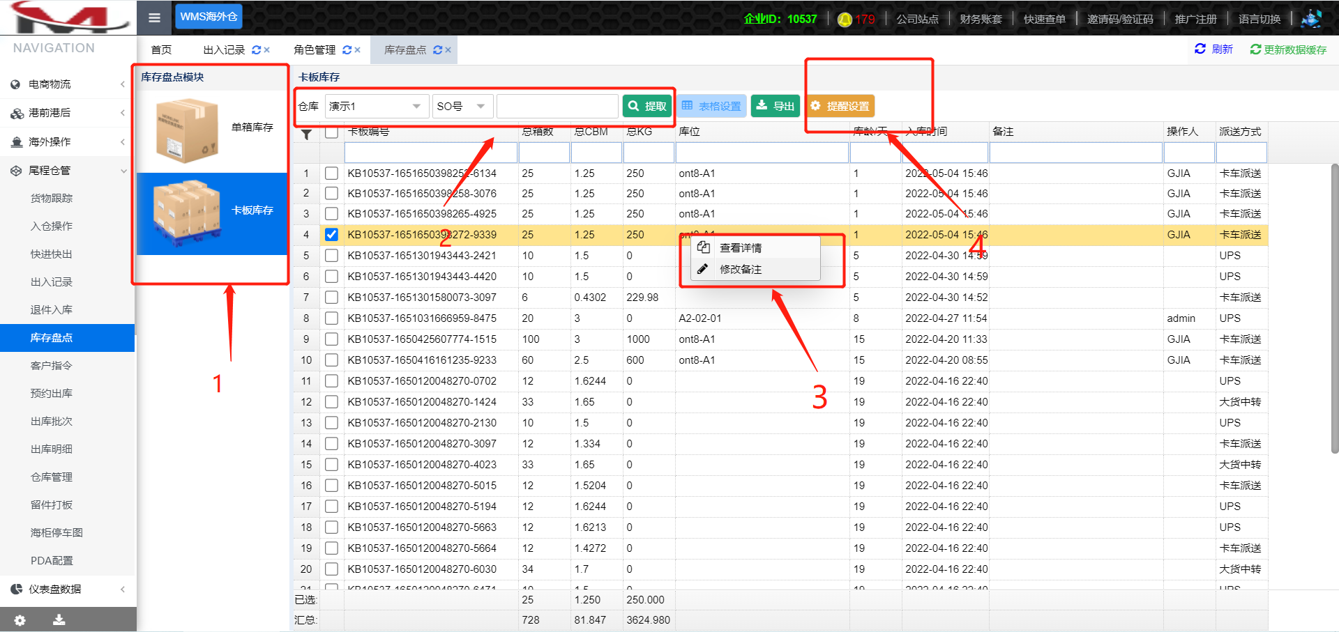Click the hamburger menu icon in header
This screenshot has height=632, width=1339.
154,17
